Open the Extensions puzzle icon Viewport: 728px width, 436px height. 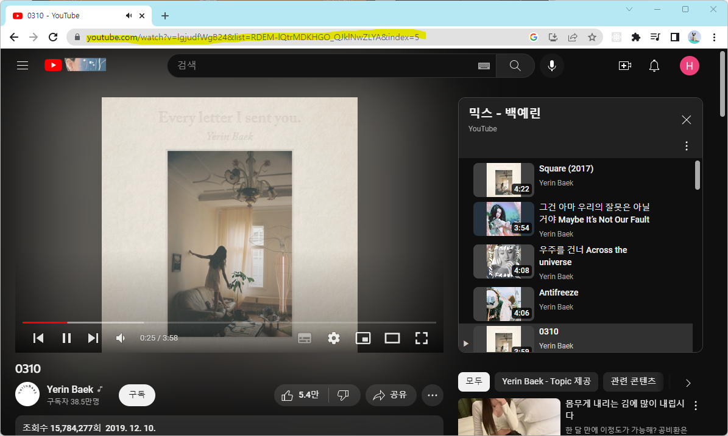click(x=636, y=37)
